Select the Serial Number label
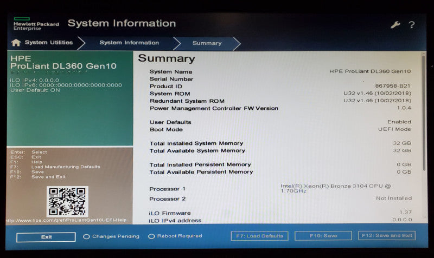This screenshot has height=258, width=434. (x=171, y=79)
